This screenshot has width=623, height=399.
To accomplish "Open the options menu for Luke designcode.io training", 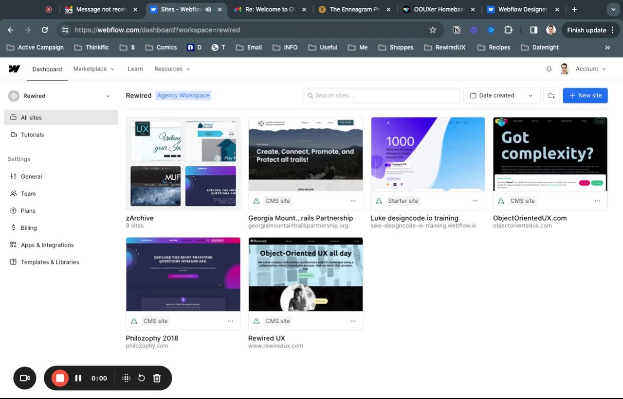I will pyautogui.click(x=475, y=201).
